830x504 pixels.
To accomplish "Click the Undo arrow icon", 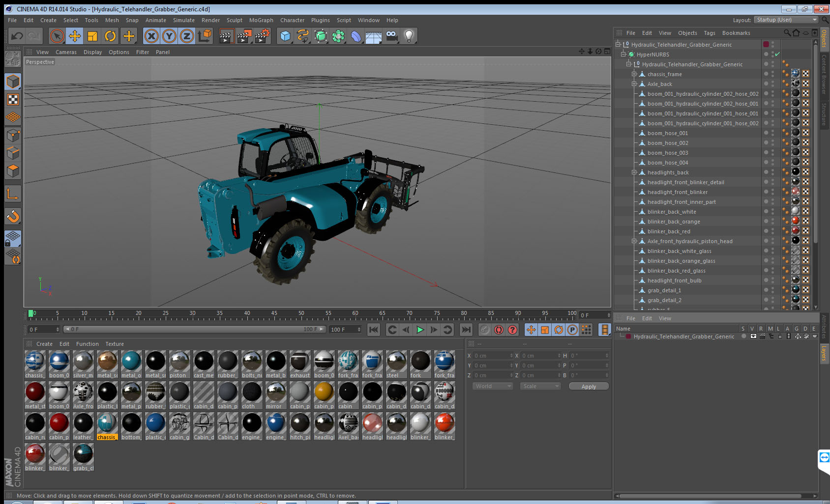I will tap(17, 36).
